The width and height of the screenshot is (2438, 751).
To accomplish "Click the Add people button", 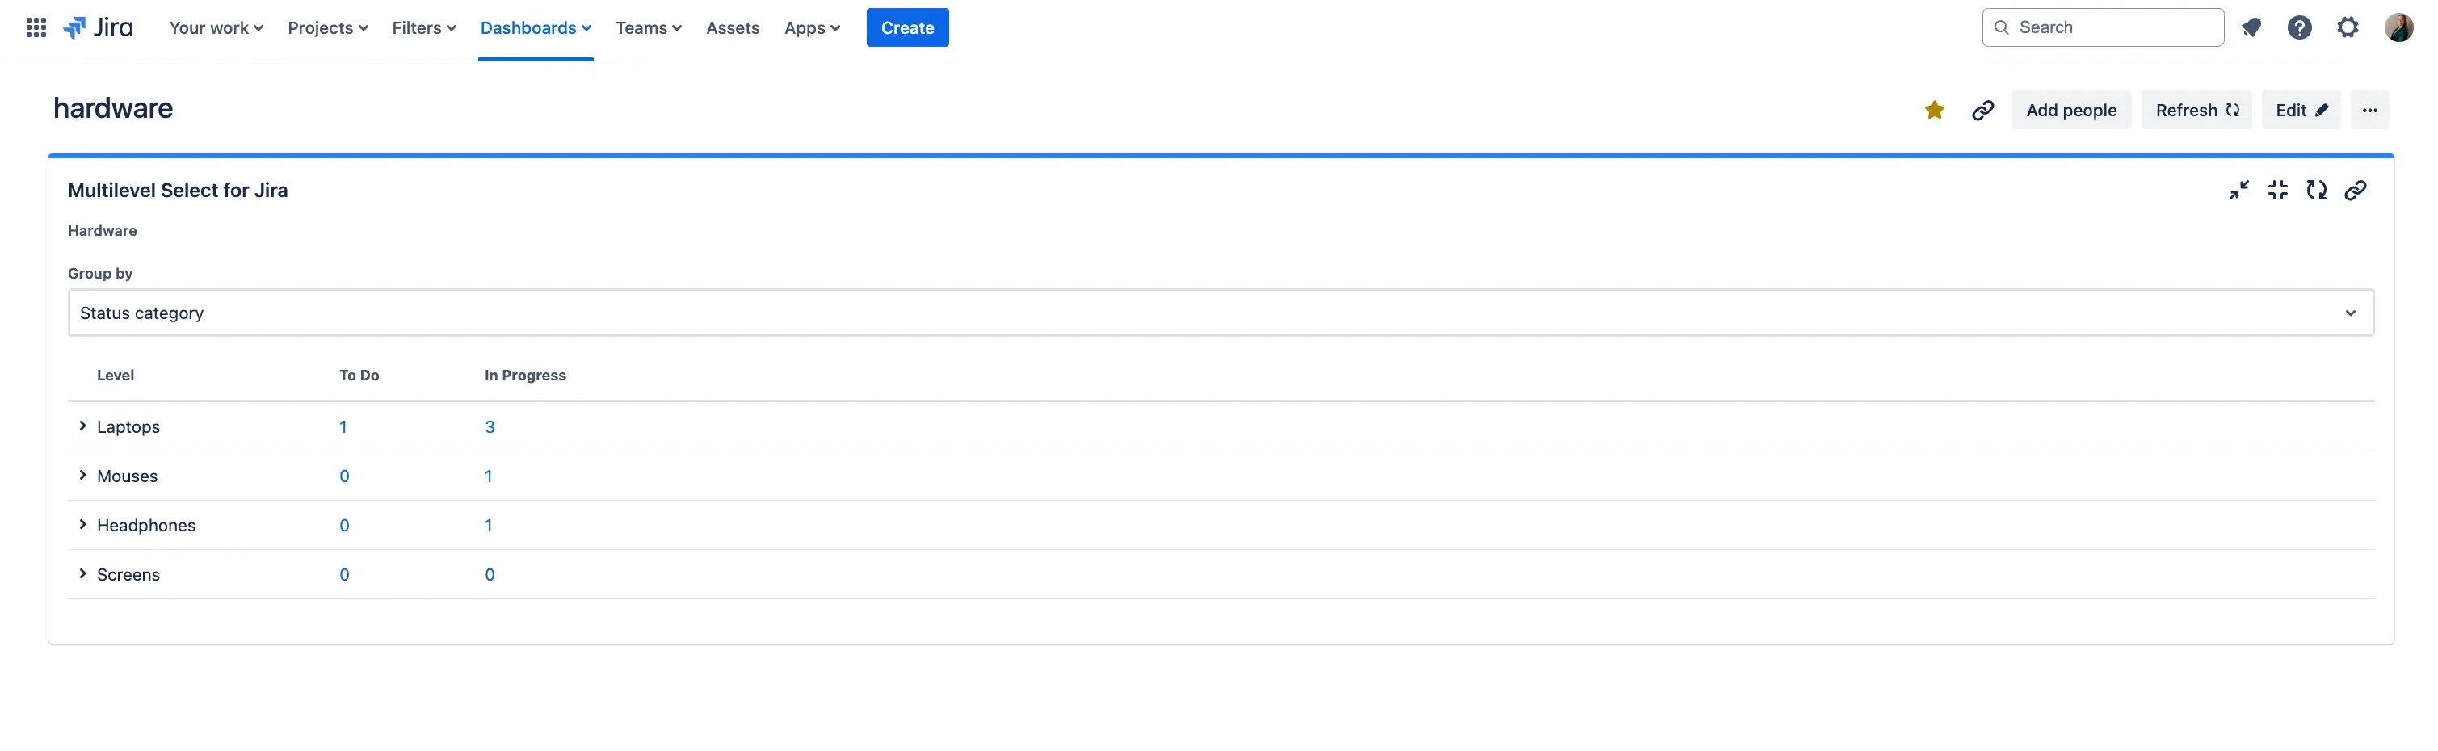I will [2070, 111].
